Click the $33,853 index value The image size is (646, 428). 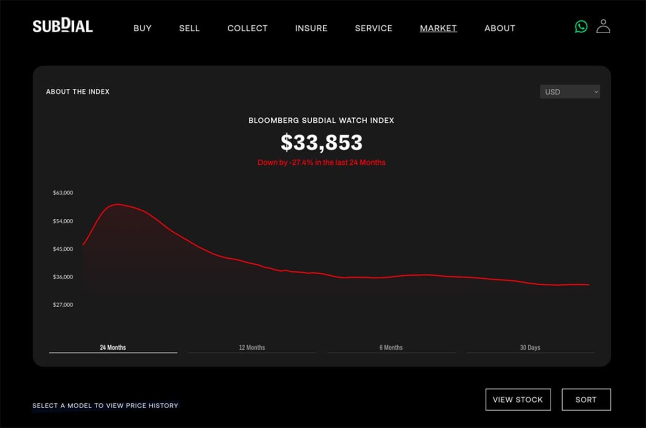321,143
